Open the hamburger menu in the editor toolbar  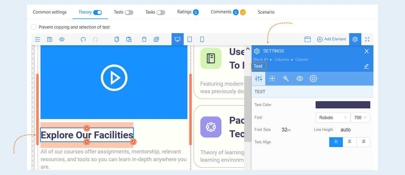(x=37, y=39)
